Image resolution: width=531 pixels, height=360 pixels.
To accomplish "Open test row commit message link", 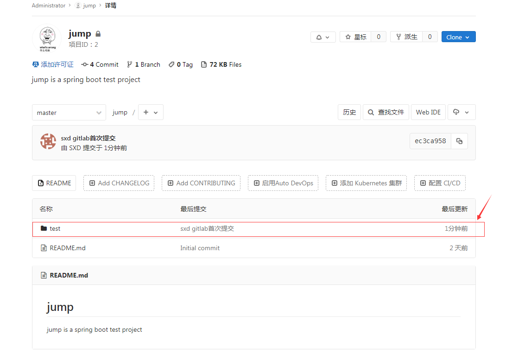I will click(x=207, y=228).
